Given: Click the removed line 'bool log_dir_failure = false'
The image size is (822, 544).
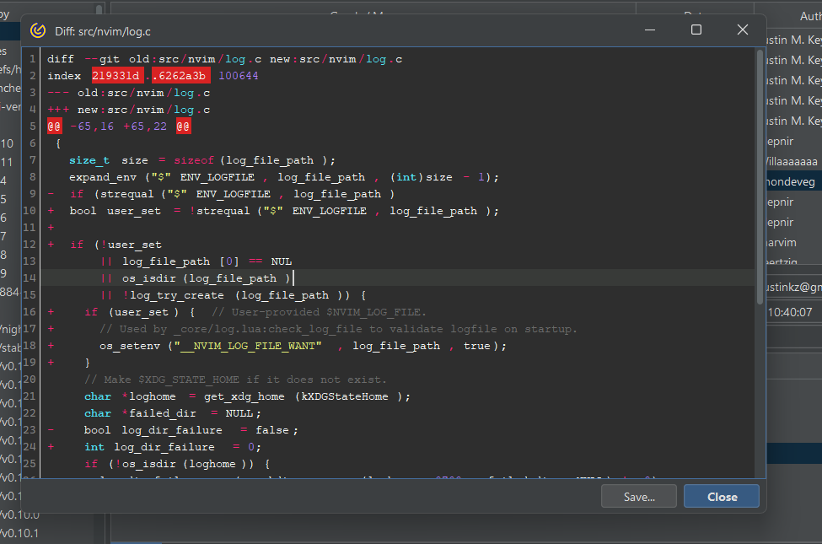Looking at the screenshot, I should (191, 430).
